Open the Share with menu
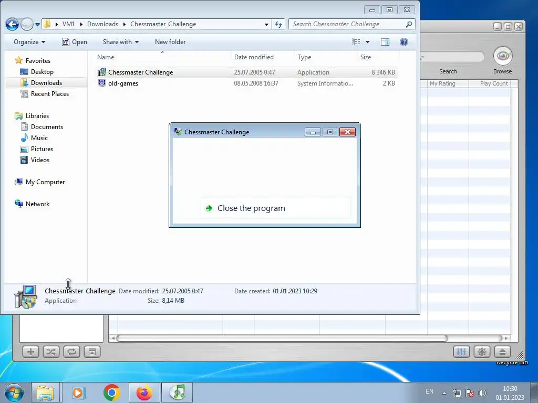538x403 pixels. (x=120, y=42)
